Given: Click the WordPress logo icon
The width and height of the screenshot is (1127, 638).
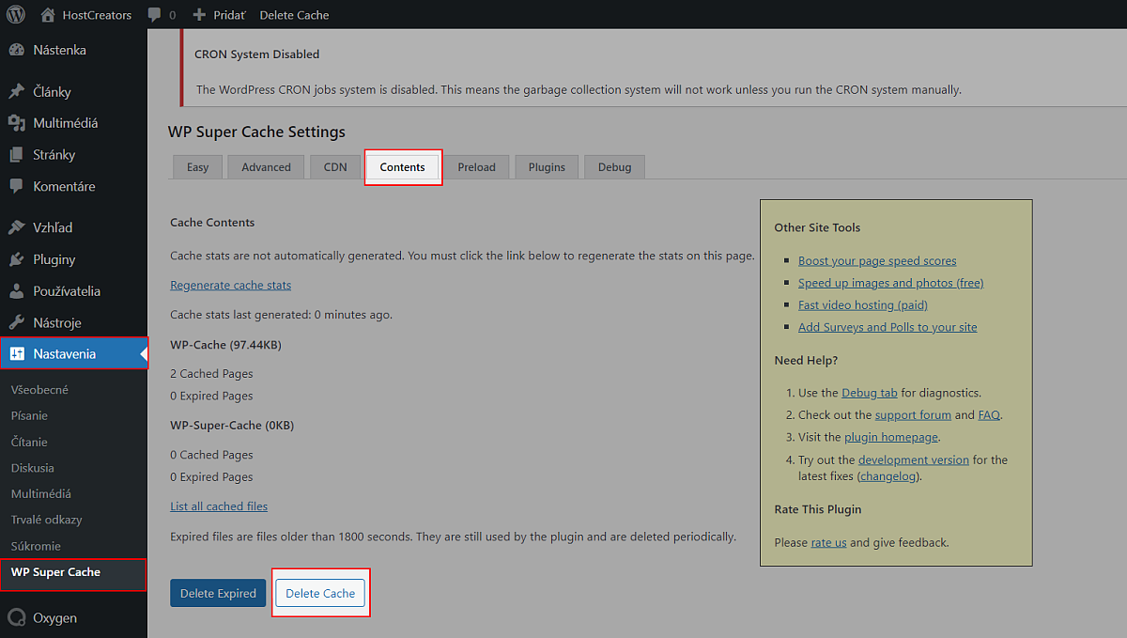Looking at the screenshot, I should [16, 15].
